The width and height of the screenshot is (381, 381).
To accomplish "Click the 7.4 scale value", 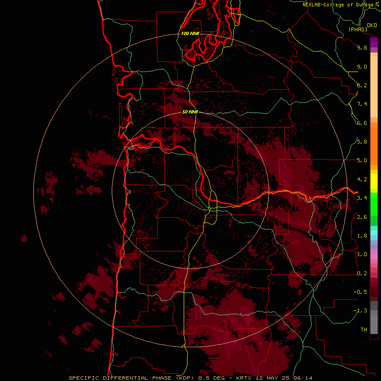I will coord(362,104).
